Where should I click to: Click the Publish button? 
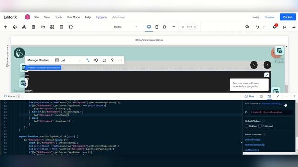(x=288, y=17)
